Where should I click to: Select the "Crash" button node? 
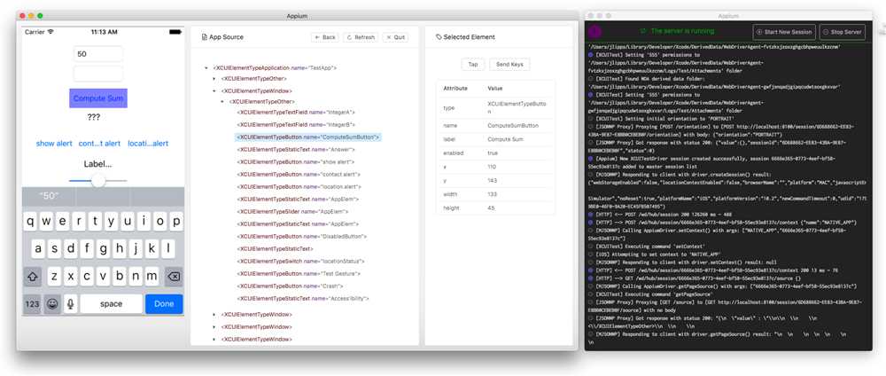click(x=290, y=286)
